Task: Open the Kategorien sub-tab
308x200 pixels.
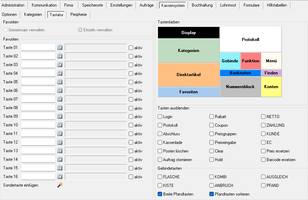Action: (x=33, y=14)
